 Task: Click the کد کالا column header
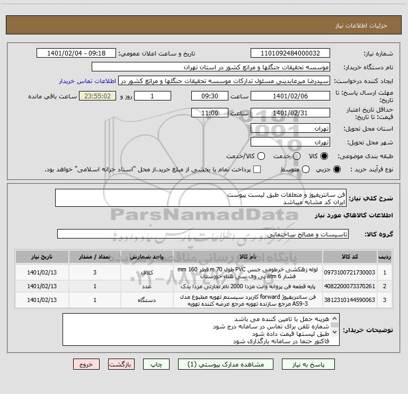tap(350, 256)
